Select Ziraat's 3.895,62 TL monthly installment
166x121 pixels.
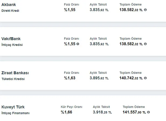99,78
